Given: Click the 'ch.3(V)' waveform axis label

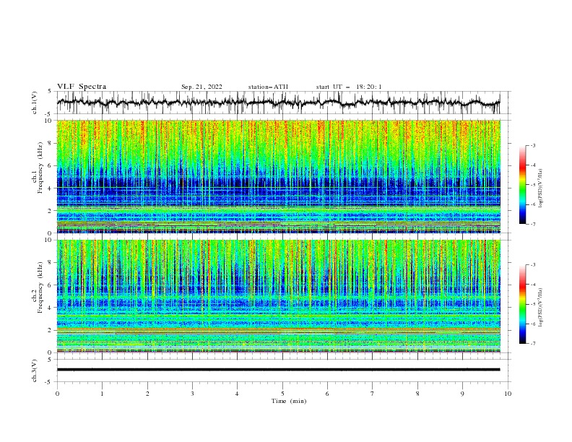Looking at the screenshot, I should coord(35,370).
